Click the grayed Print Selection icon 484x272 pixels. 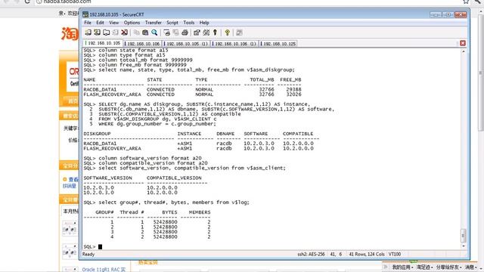point(175,32)
